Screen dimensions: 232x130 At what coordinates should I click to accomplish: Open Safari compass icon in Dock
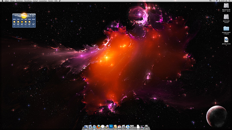tap(94, 127)
